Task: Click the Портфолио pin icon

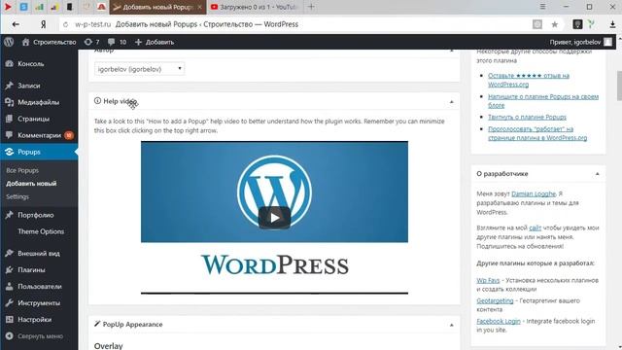Action: click(9, 215)
